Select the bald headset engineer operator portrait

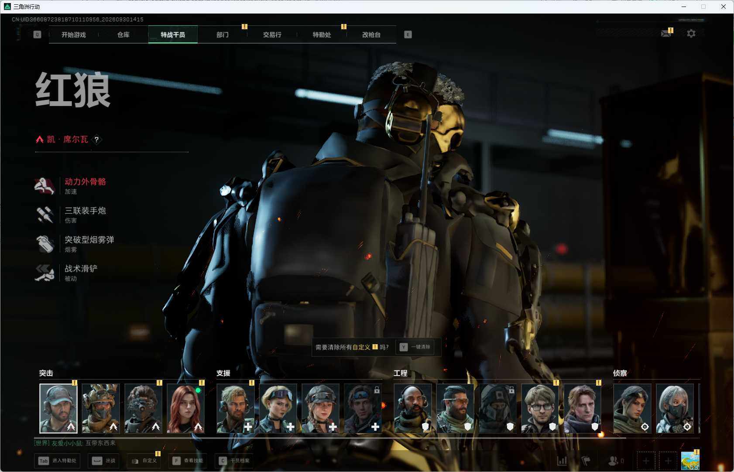[x=413, y=408]
